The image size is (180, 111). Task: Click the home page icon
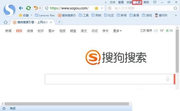[6, 22]
